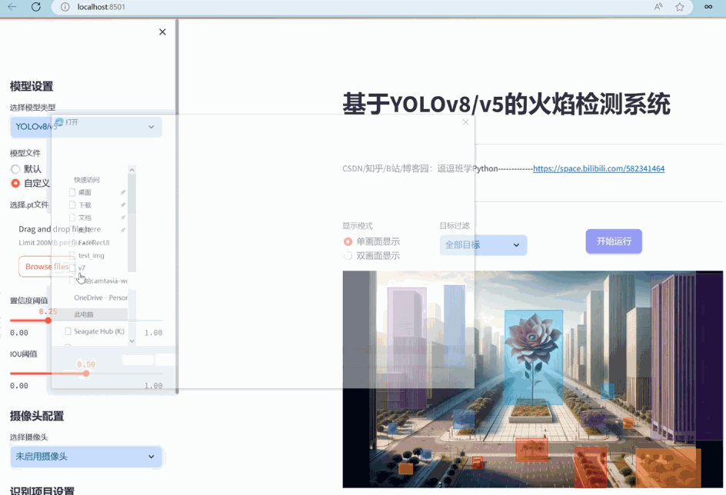Click the browser back arrow
The width and height of the screenshot is (726, 495).
point(12,6)
